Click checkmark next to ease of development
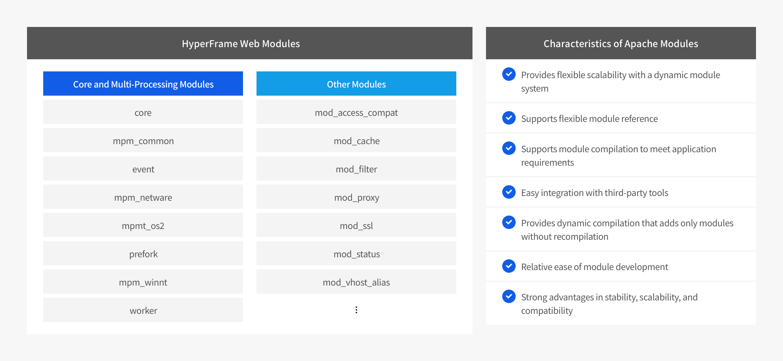The width and height of the screenshot is (783, 361). click(x=509, y=266)
